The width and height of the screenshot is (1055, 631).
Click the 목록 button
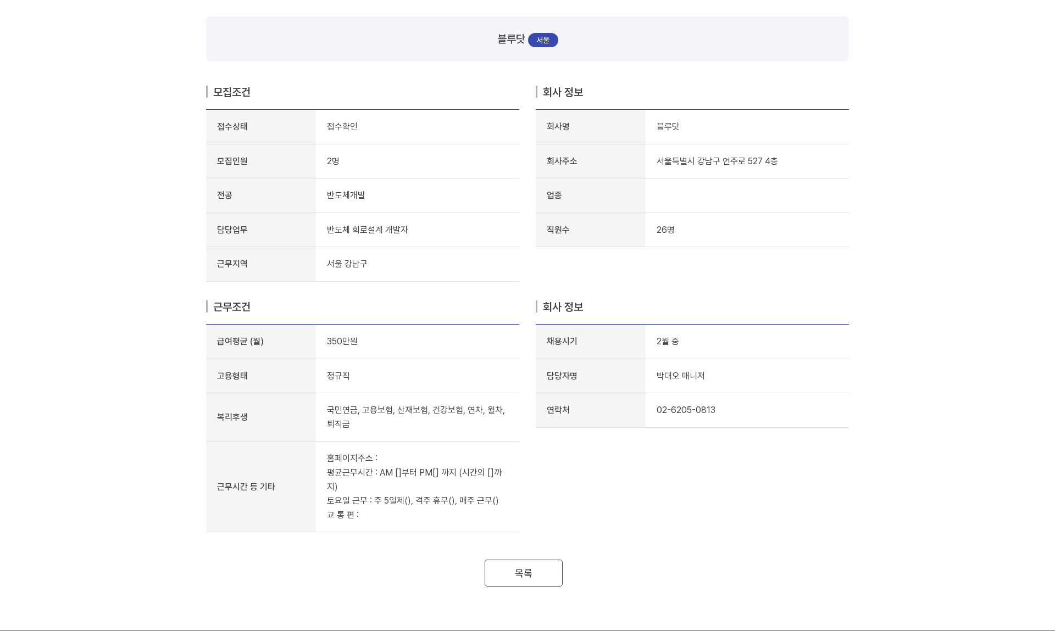pyautogui.click(x=523, y=573)
